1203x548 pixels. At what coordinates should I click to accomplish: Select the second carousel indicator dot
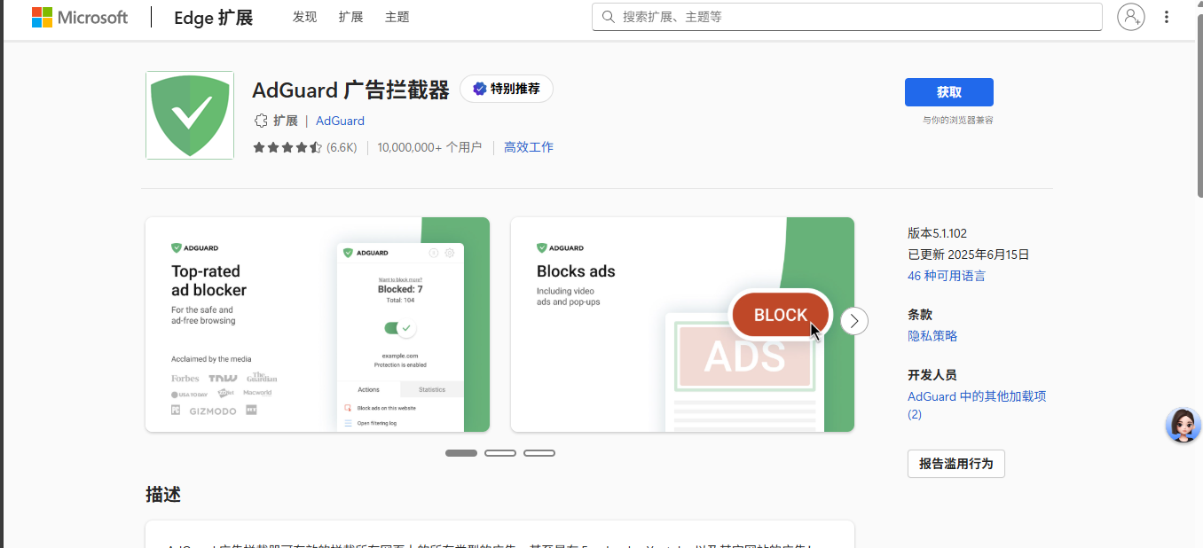[x=500, y=453]
